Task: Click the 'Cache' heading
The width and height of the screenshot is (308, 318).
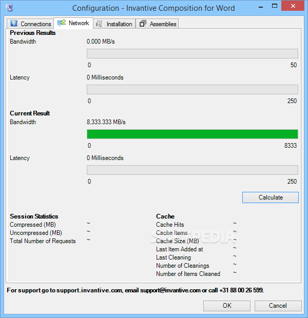Action: pyautogui.click(x=165, y=216)
